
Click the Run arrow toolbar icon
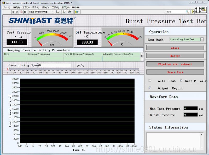coord(13,12)
